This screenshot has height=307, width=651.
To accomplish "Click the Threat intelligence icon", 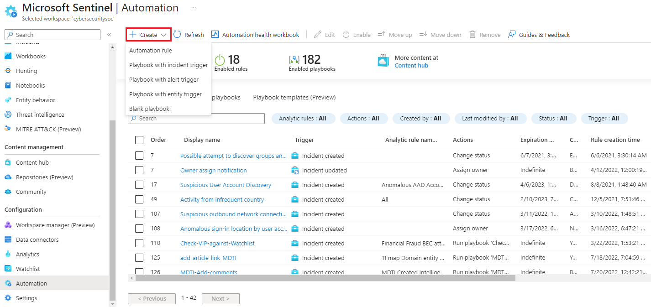I will (8, 114).
